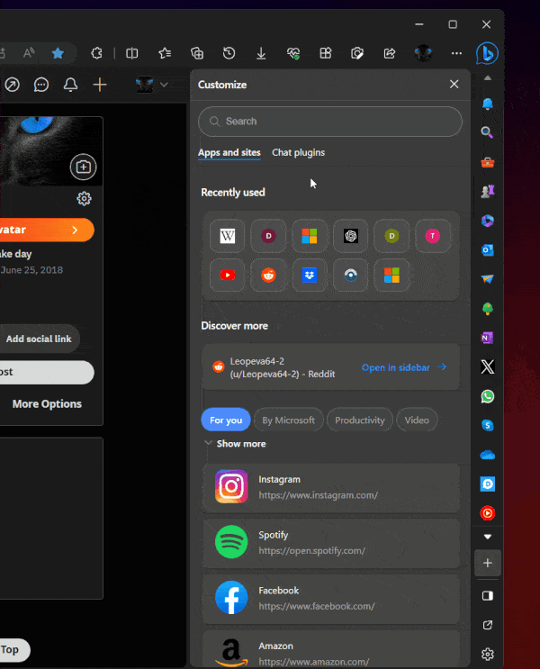This screenshot has width=540, height=669.
Task: Open the ChatGPT recently used tile
Action: 351,236
